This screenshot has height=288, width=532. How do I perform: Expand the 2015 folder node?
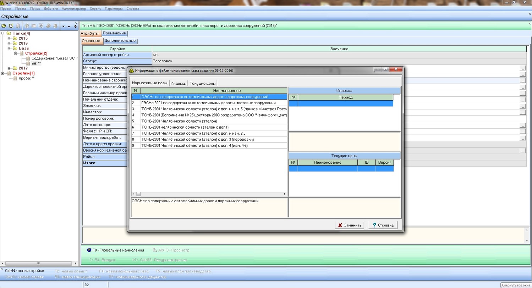point(9,38)
